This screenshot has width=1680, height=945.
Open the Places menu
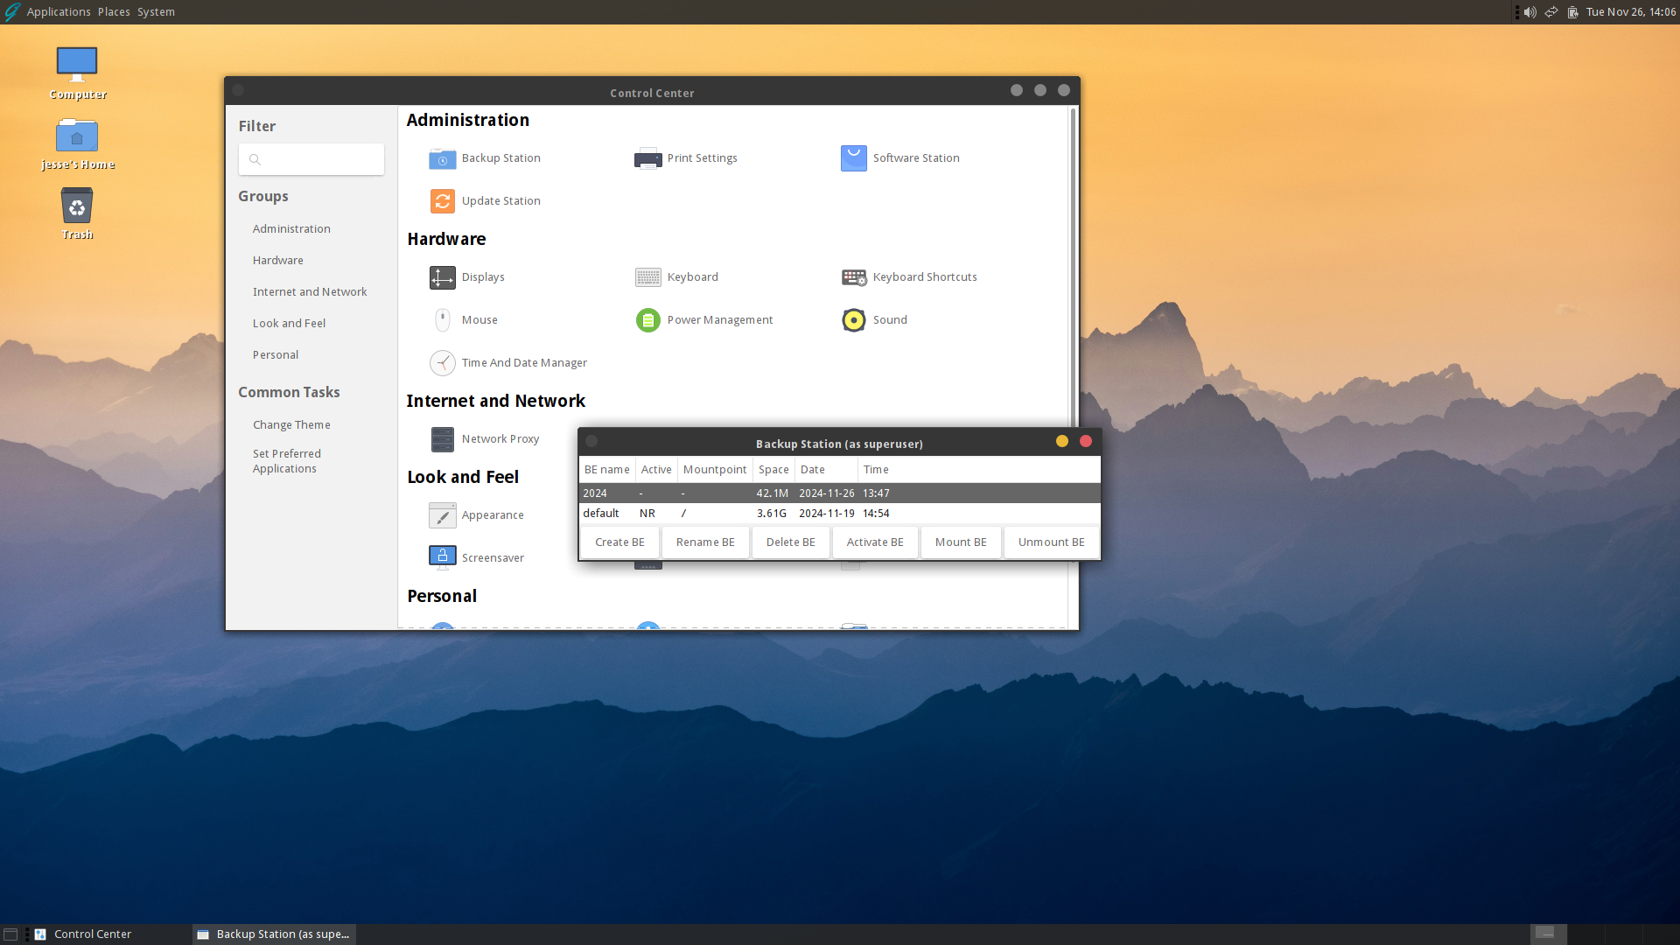[x=114, y=12]
